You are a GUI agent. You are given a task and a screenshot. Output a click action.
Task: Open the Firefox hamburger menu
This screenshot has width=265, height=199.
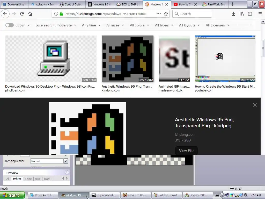(260, 14)
